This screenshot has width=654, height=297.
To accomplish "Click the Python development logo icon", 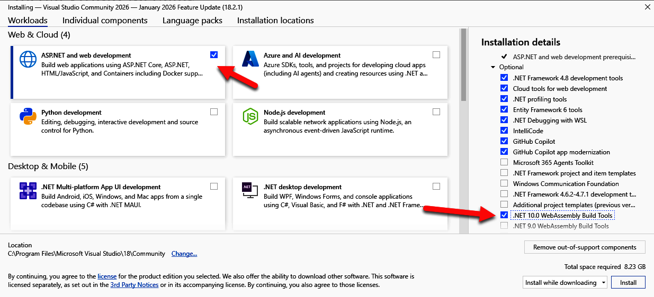I will click(x=28, y=116).
